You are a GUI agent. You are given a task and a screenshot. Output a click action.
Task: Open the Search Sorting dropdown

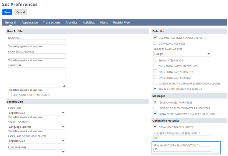point(37,127)
